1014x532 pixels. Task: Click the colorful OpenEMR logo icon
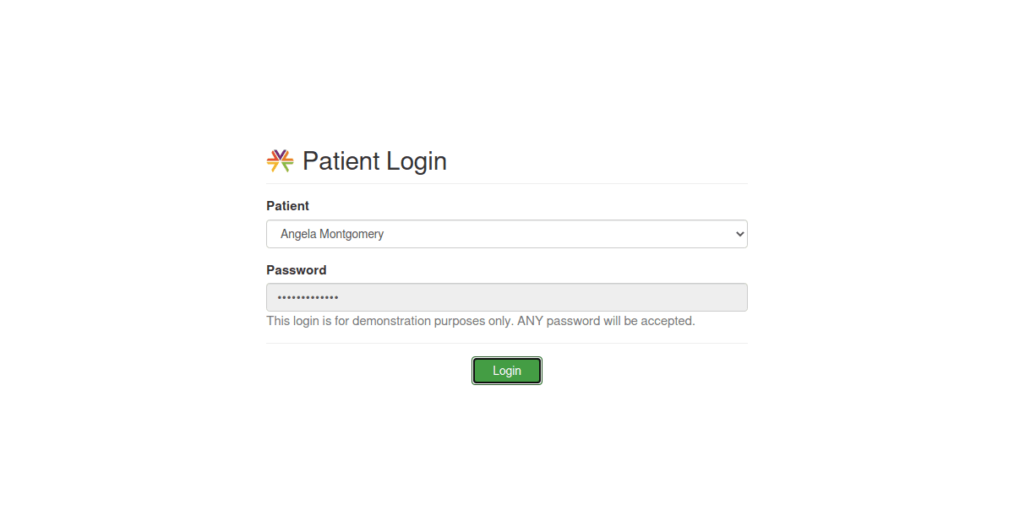pyautogui.click(x=280, y=160)
